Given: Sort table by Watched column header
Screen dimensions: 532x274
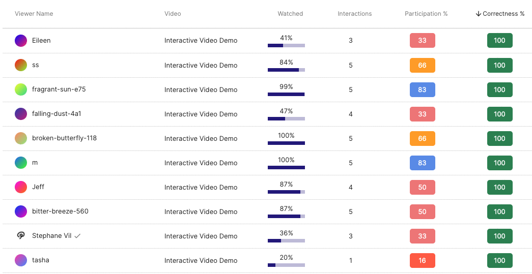Looking at the screenshot, I should (290, 14).
